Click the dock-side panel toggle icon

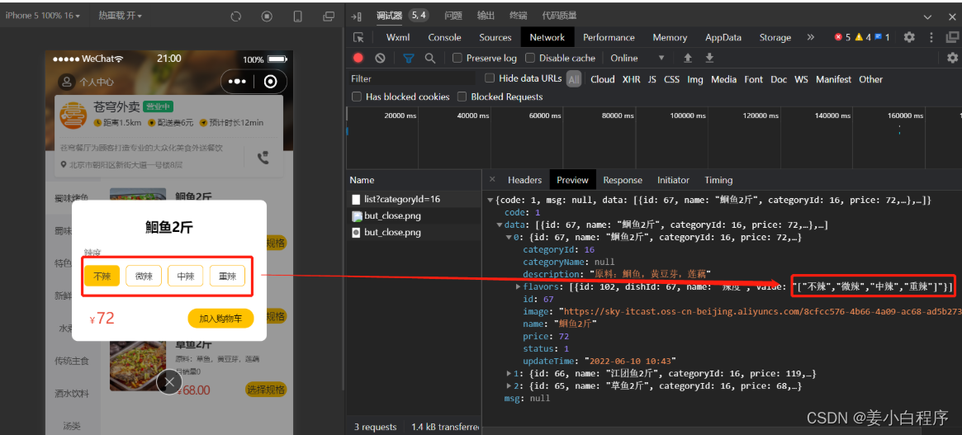click(x=357, y=17)
